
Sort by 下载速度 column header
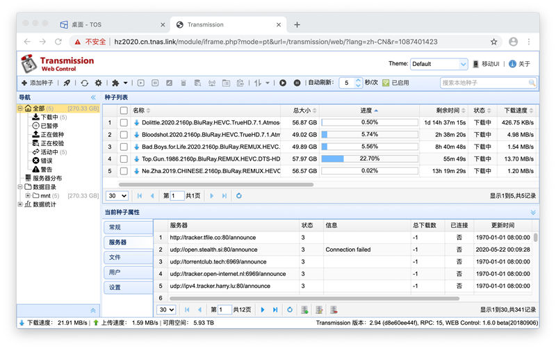518,111
